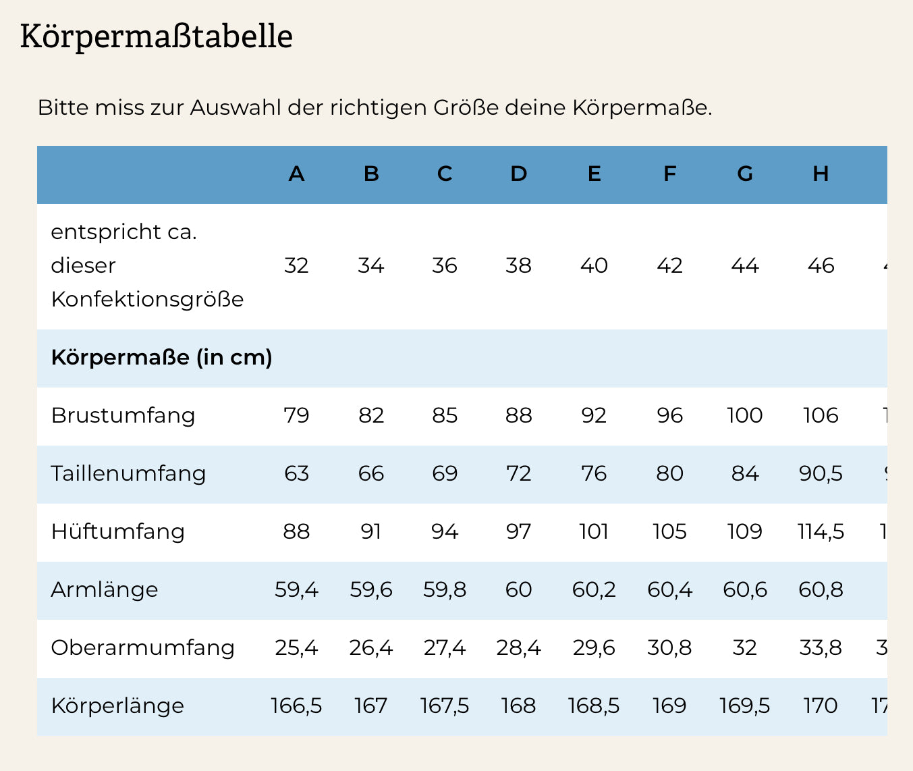Select Armlänge value 59,8 in column C
The image size is (913, 771).
444,589
